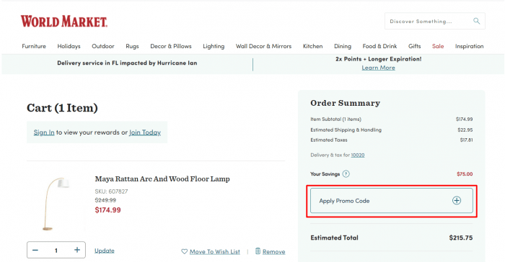Increase quantity with the plus button
This screenshot has height=262, width=505.
click(77, 250)
